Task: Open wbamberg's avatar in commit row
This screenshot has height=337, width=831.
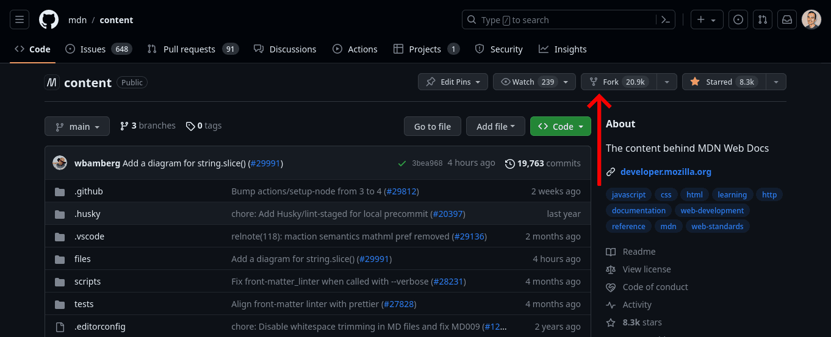Action: point(60,163)
